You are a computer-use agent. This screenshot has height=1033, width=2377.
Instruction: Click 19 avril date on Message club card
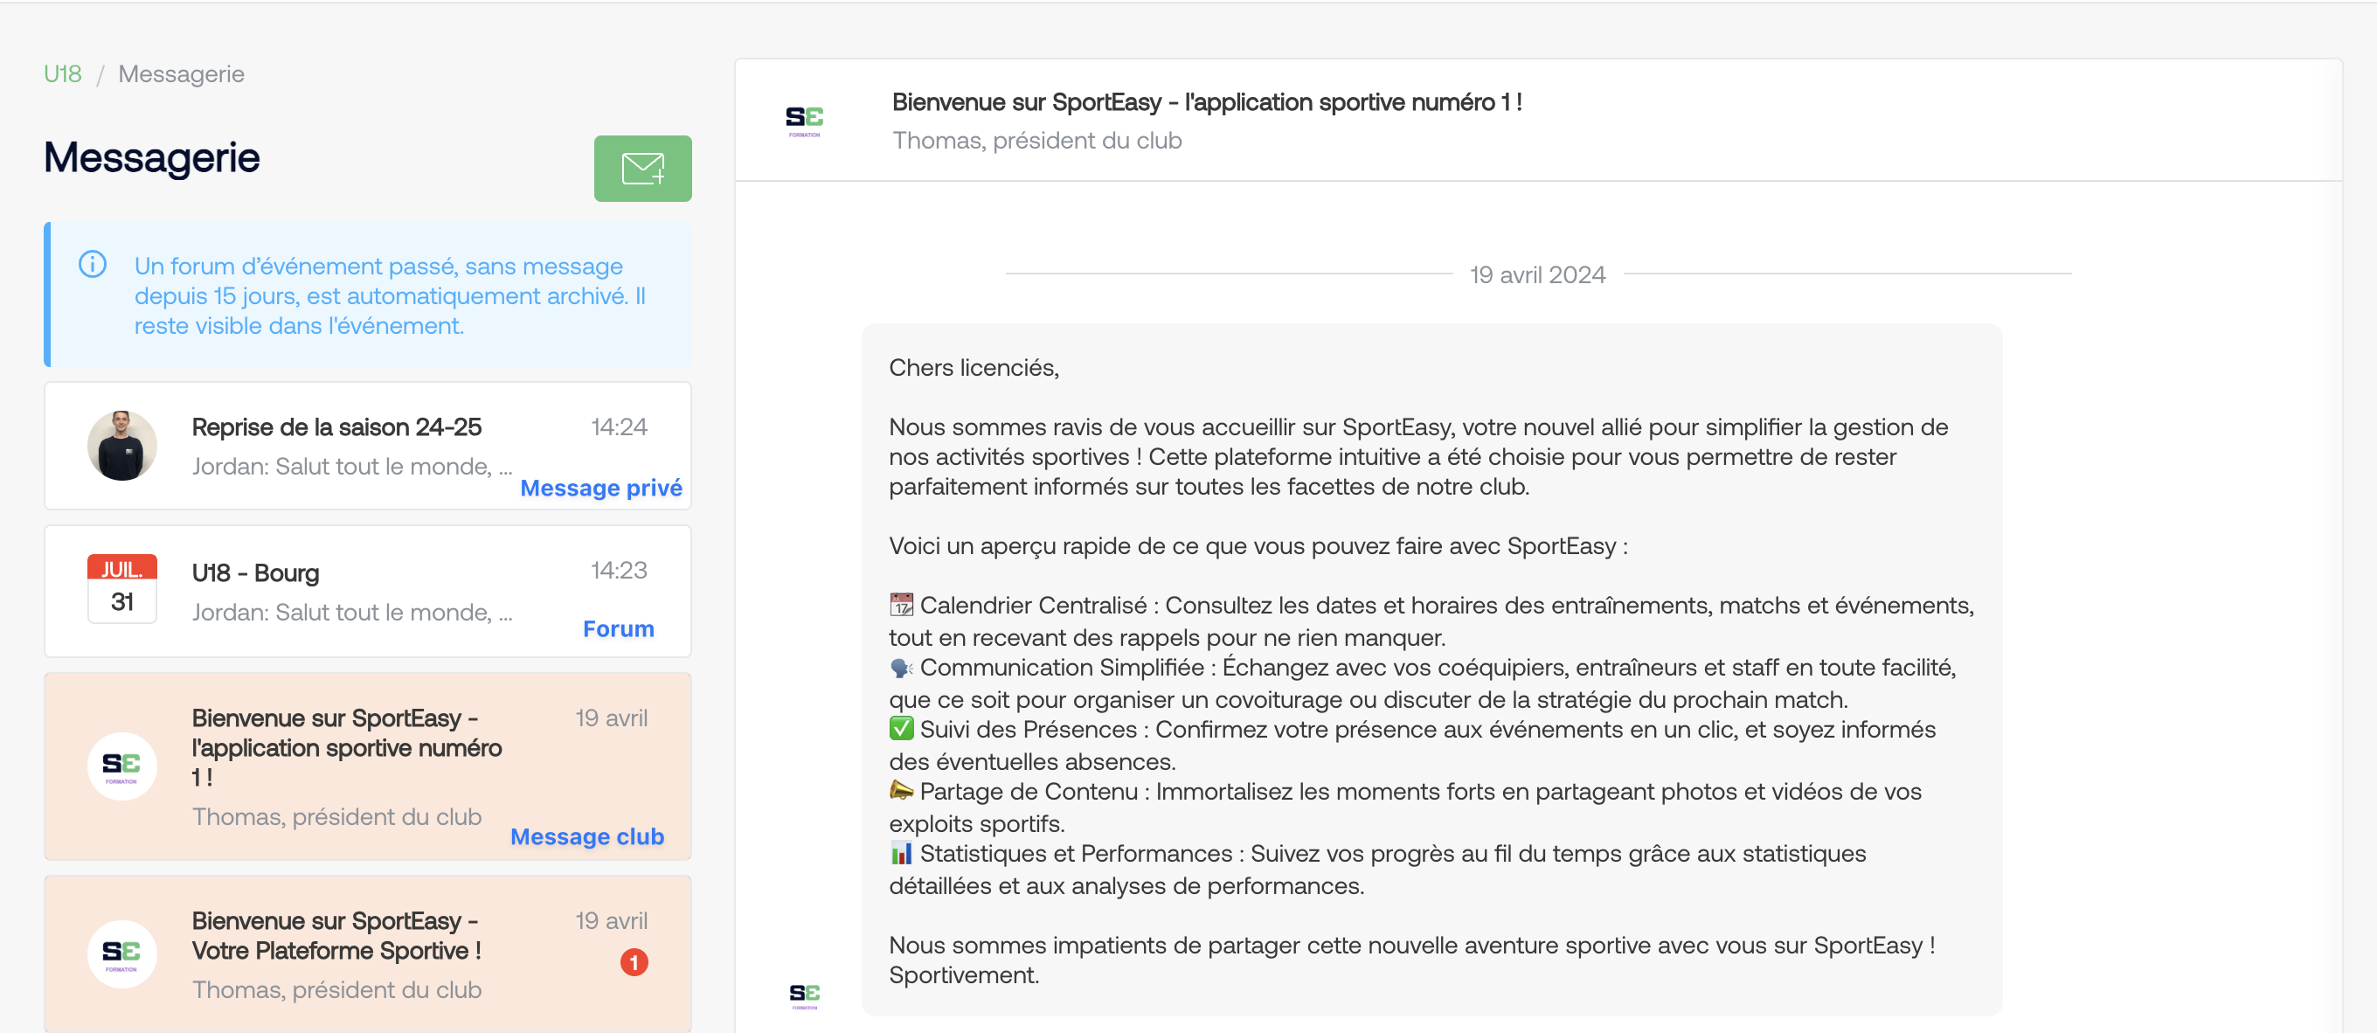coord(611,718)
